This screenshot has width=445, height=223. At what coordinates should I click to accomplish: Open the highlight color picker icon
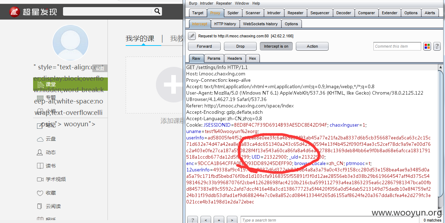[427, 46]
